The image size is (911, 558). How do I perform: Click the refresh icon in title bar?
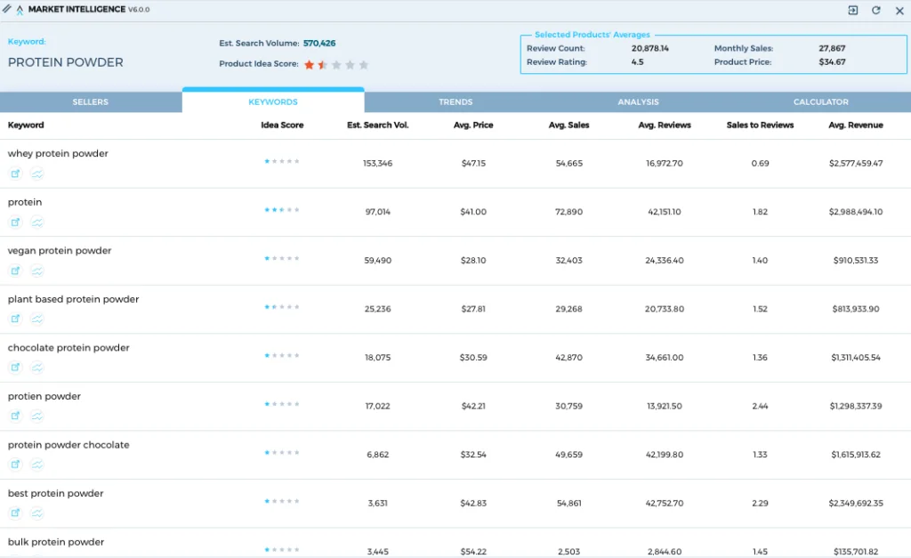pos(875,10)
